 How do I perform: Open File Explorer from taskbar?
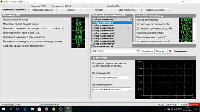[x=32, y=109]
